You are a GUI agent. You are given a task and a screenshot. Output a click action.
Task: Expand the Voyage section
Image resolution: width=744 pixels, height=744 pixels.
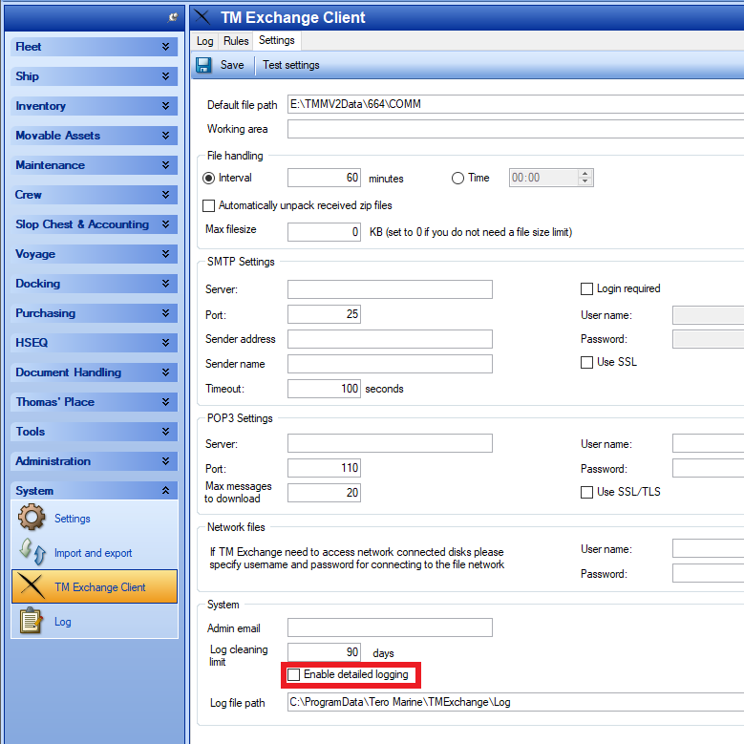[94, 254]
